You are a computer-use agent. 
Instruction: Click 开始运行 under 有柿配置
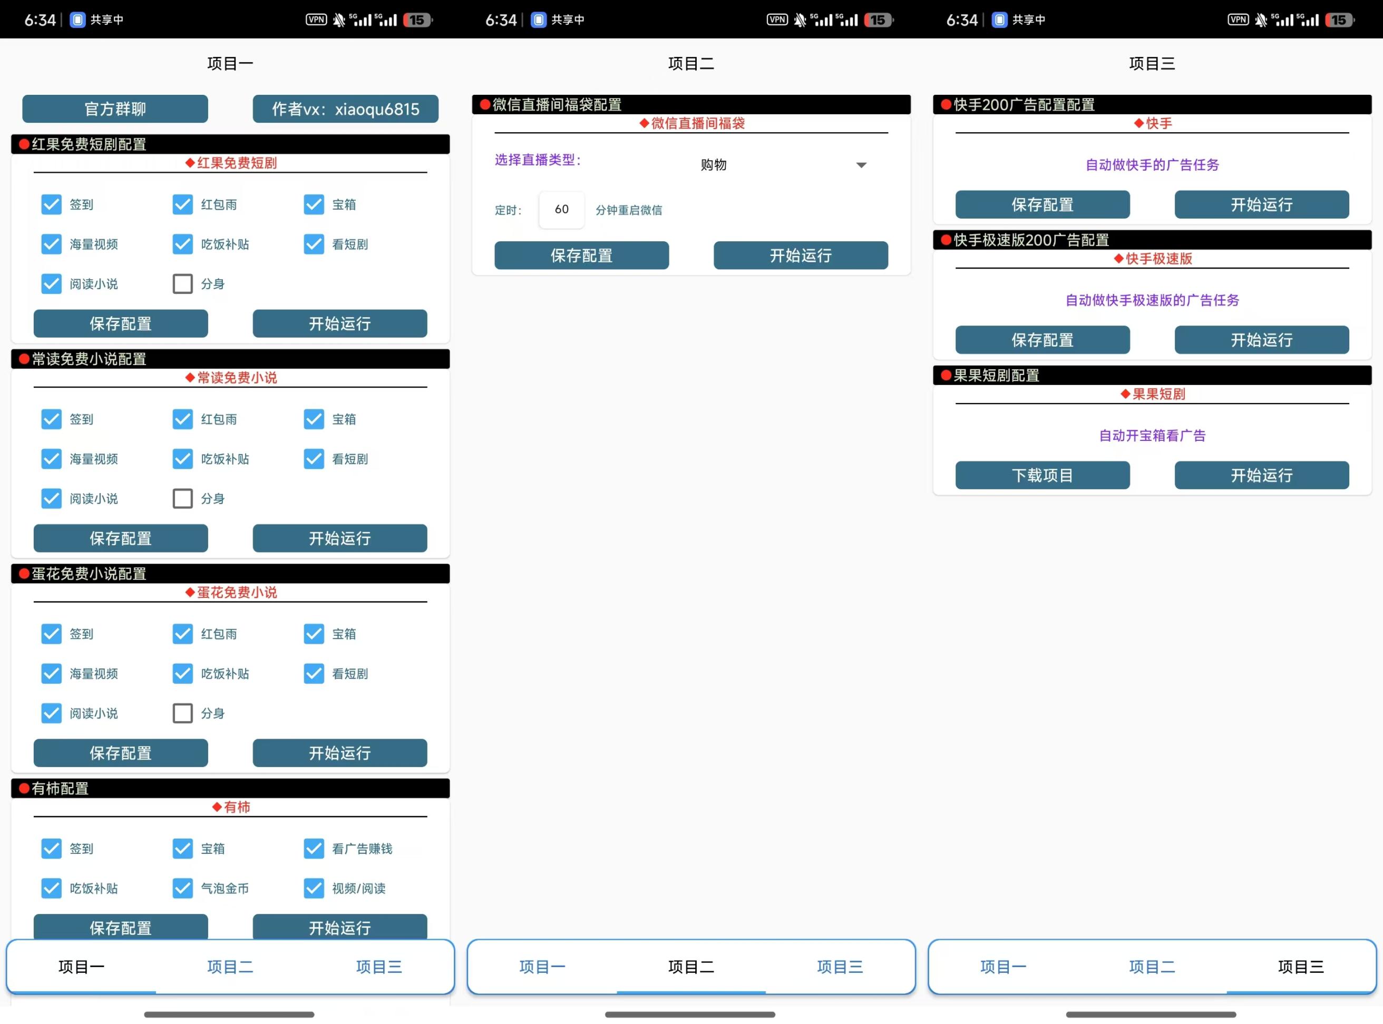(x=339, y=928)
